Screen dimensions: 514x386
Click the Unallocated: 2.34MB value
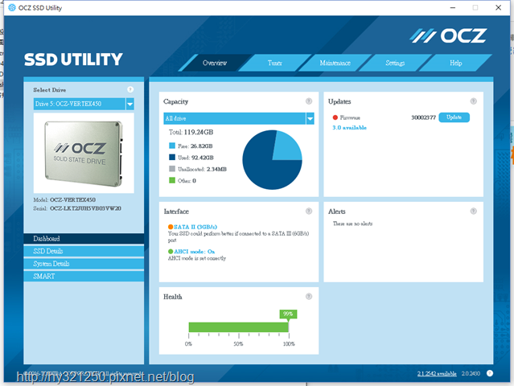(x=216, y=169)
